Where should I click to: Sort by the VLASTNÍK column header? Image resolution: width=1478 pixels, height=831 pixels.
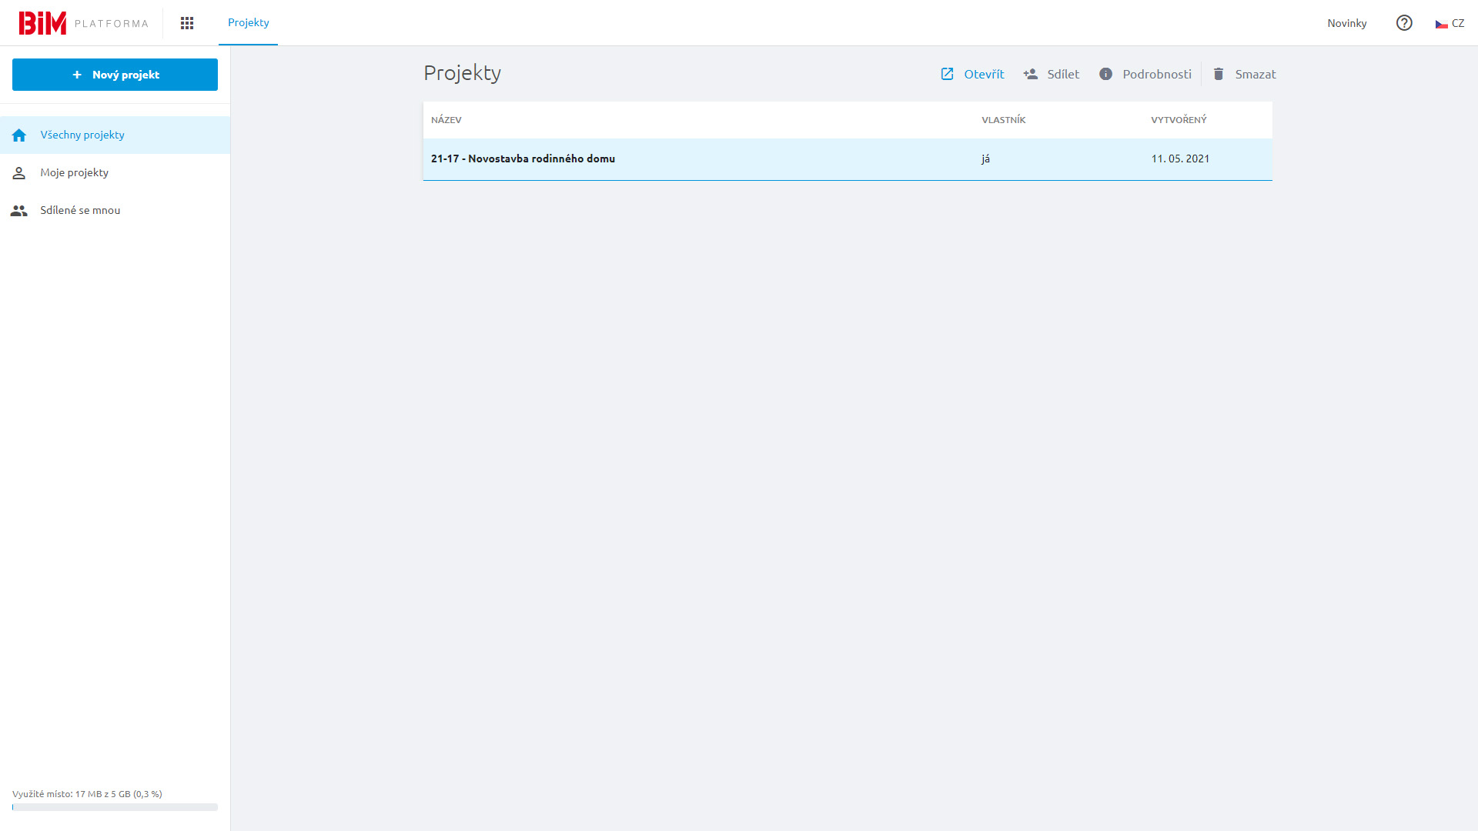click(x=1003, y=120)
